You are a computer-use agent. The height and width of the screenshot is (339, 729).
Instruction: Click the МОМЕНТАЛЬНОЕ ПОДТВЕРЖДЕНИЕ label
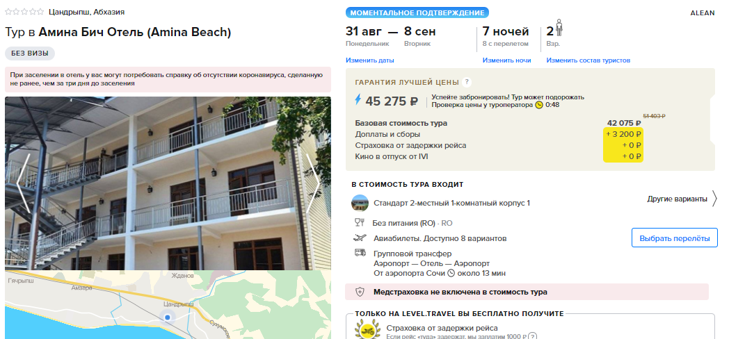click(x=417, y=13)
